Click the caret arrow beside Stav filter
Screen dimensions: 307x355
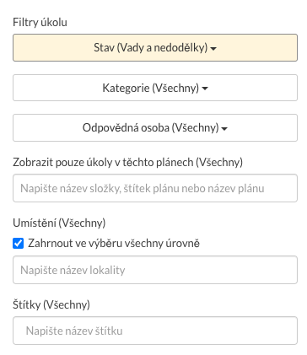click(x=213, y=49)
